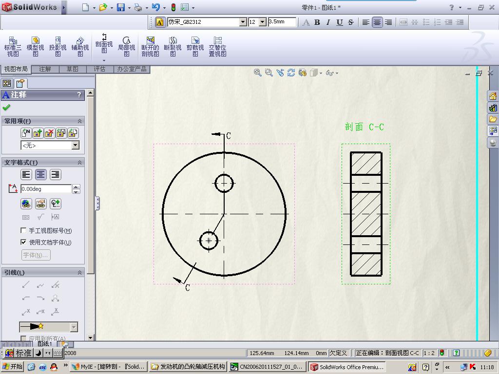This screenshot has width=499, height=374.
Task: Collapse the 引线 (Leader) section
Action: [79, 273]
